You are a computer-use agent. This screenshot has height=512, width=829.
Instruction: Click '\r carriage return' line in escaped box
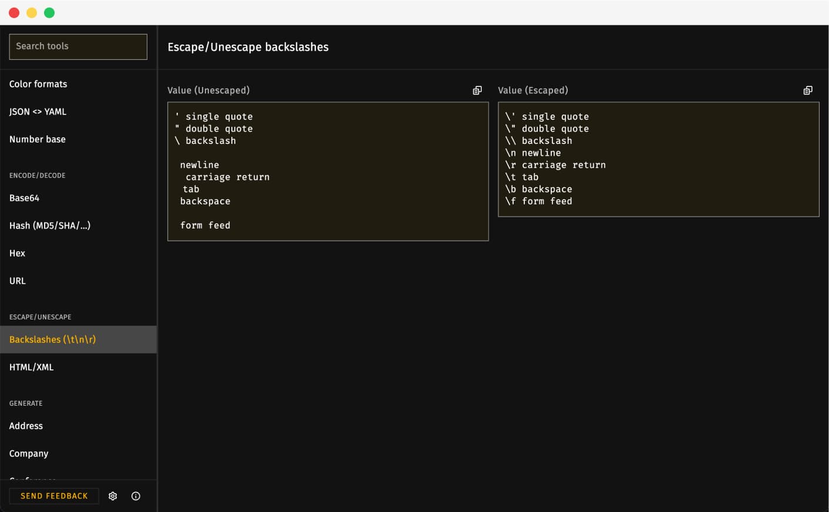click(555, 165)
